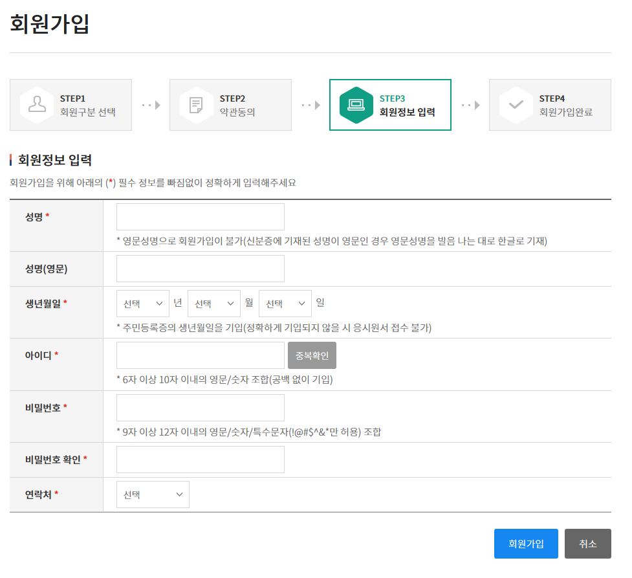Click the person icon in STEP1
The image size is (632, 578).
[x=37, y=105]
